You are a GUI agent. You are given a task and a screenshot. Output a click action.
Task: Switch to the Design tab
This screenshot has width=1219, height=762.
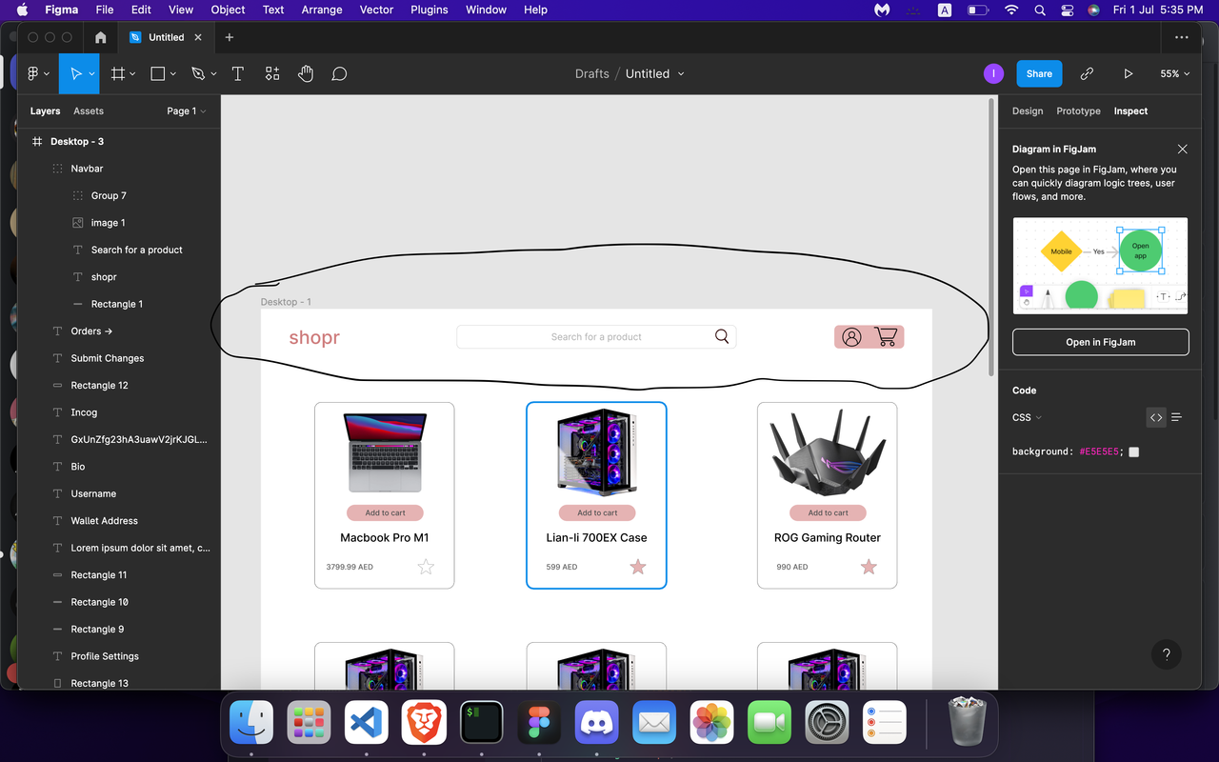(x=1028, y=111)
